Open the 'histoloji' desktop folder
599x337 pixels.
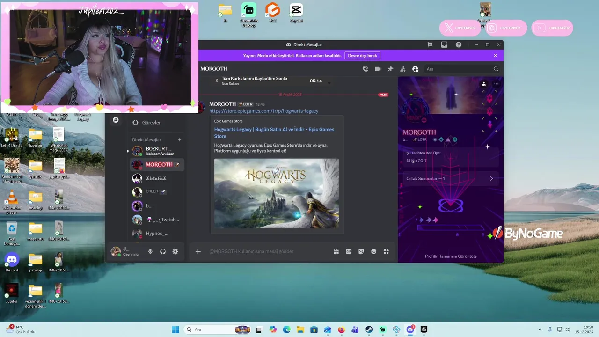pos(36,200)
